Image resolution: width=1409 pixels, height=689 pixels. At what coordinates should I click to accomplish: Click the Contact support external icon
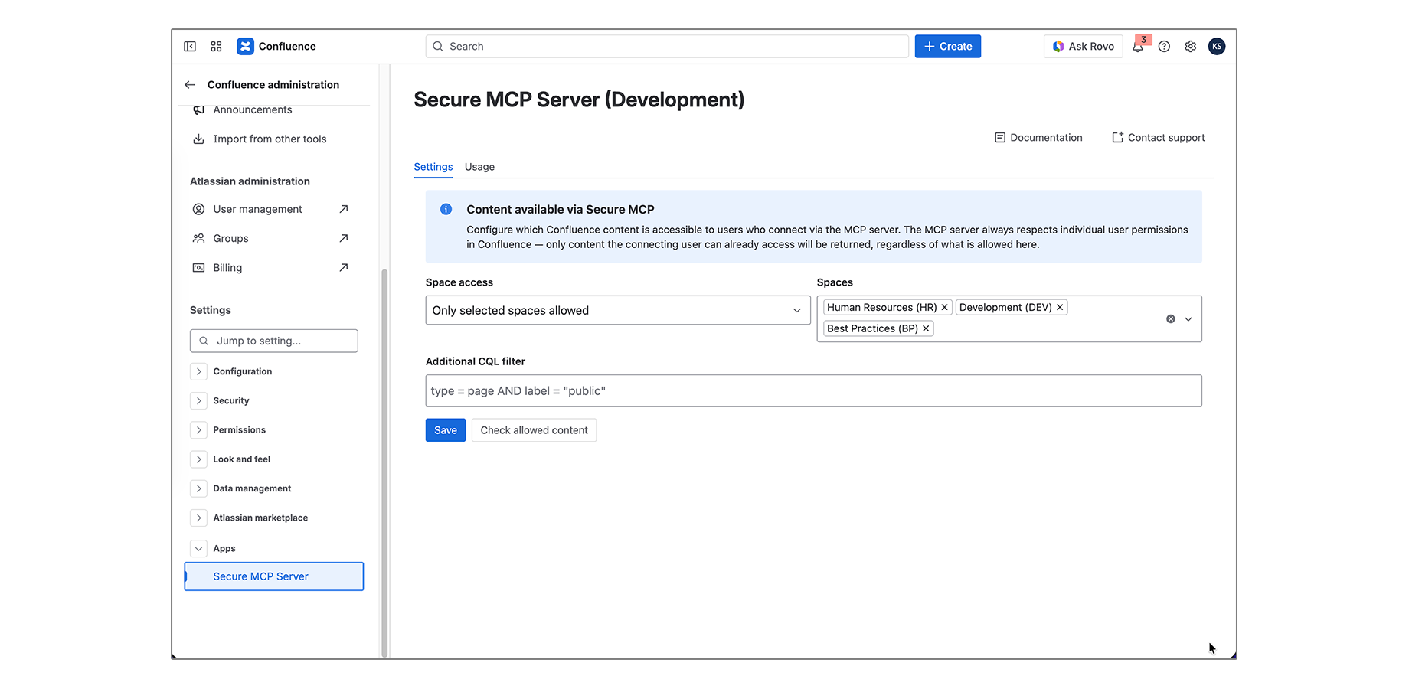click(1117, 138)
